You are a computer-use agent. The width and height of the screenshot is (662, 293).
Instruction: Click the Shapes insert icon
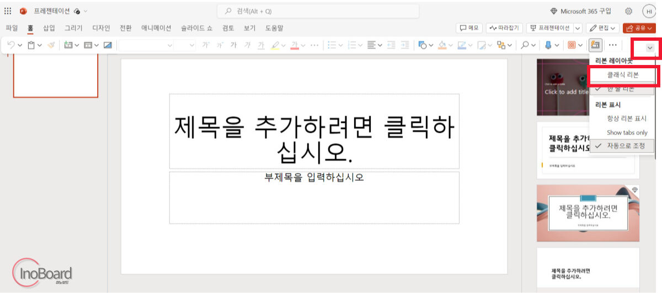(423, 45)
